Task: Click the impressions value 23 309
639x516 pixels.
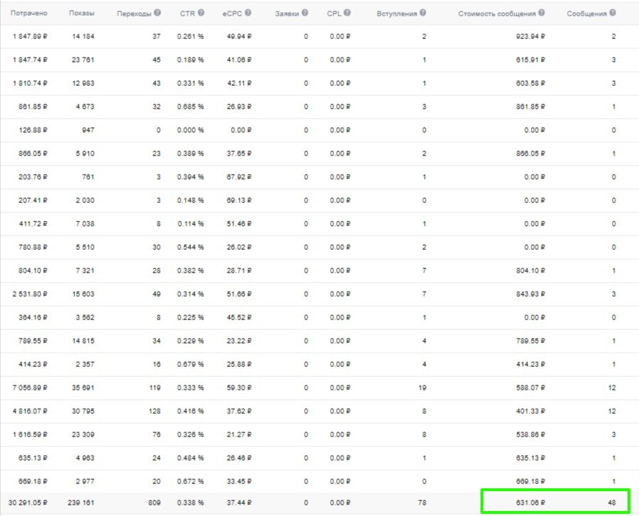Action: pyautogui.click(x=83, y=434)
